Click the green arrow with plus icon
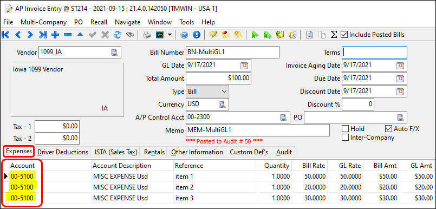Viewport: 436px width, 209px height. (x=268, y=35)
